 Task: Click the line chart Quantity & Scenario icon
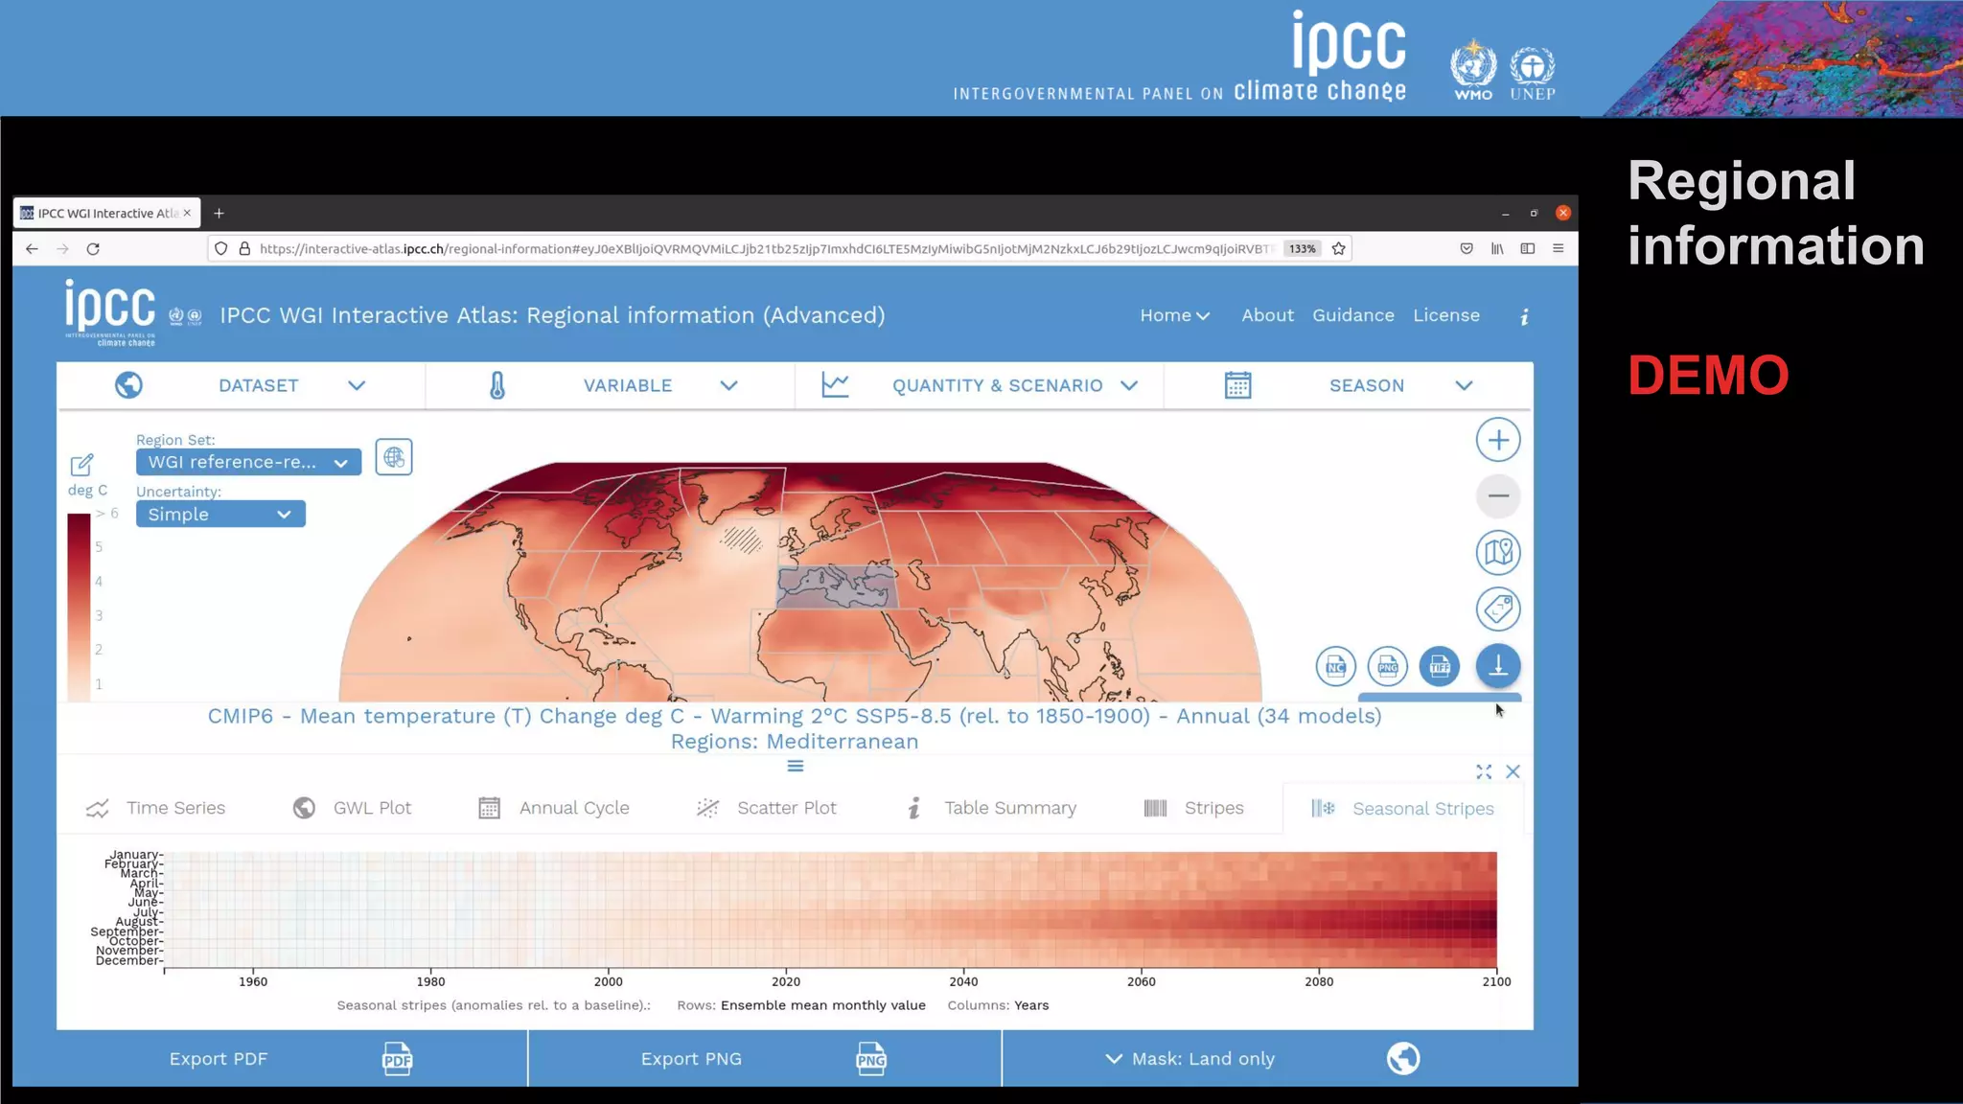835,385
